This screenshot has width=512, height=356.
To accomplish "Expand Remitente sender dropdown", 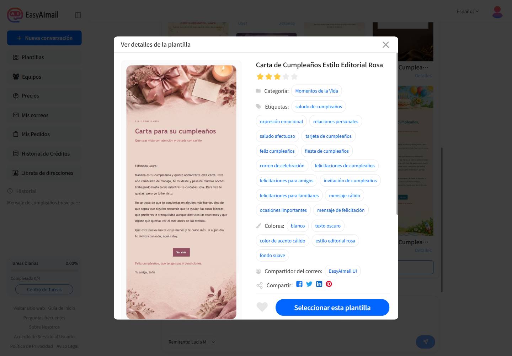I will 192,342.
